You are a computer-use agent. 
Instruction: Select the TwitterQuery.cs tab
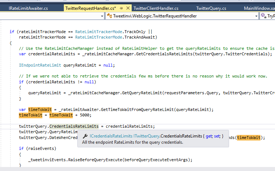[211, 8]
